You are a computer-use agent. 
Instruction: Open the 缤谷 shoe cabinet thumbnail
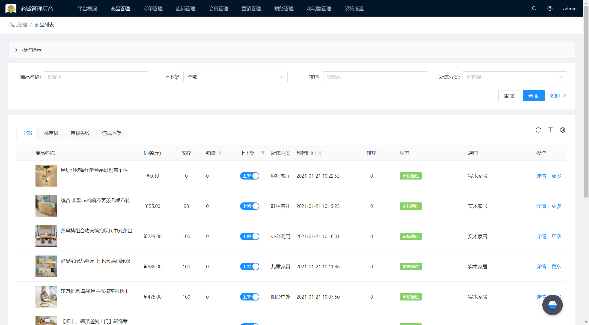coord(46,206)
